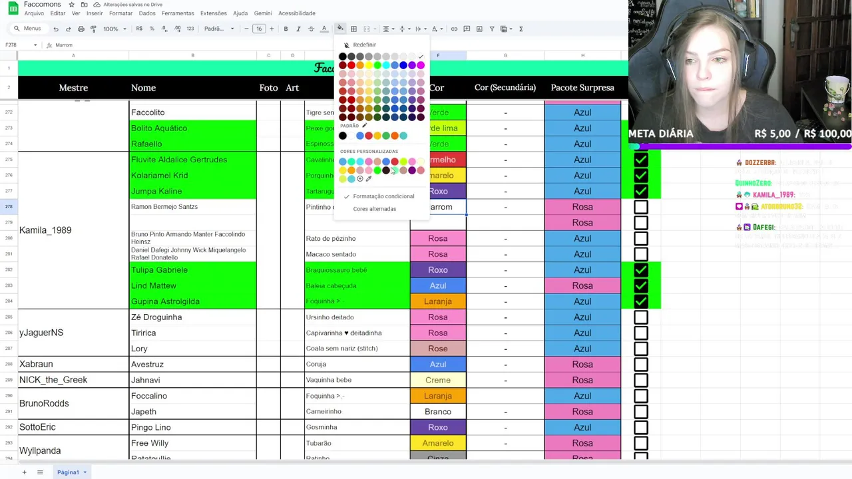Click the Google Sheets home logo
The image size is (852, 479).
[x=13, y=9]
